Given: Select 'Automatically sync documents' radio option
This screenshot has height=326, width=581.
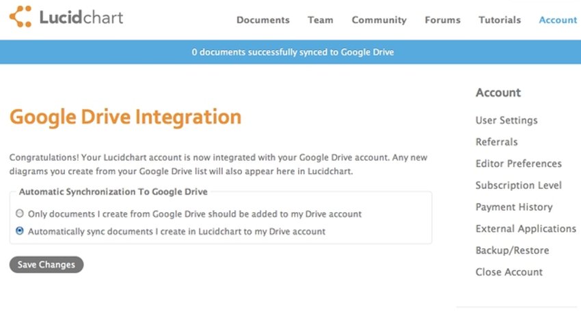Looking at the screenshot, I should click(20, 231).
